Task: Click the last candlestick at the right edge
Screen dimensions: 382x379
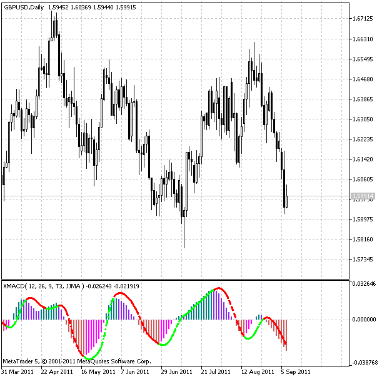Action: [286, 199]
